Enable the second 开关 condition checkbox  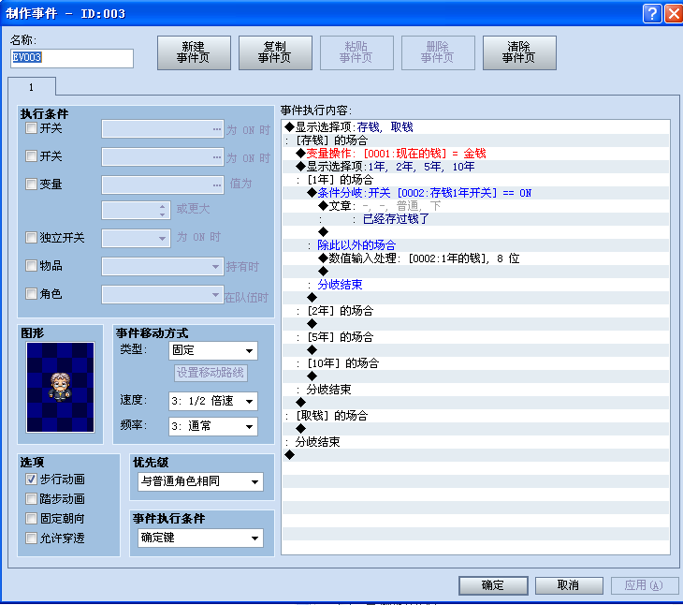pyautogui.click(x=31, y=156)
